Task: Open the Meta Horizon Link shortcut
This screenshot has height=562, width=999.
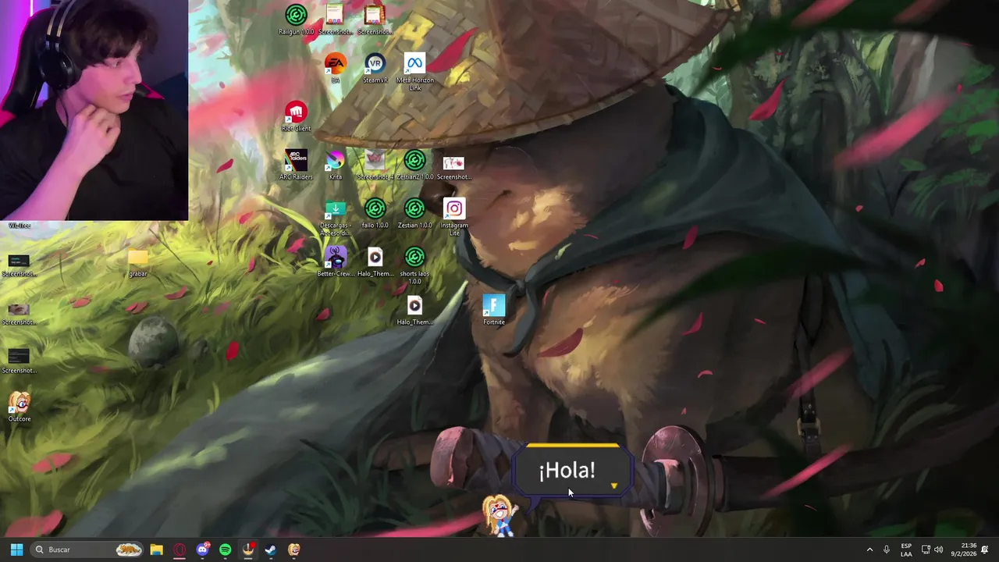Action: (x=414, y=72)
